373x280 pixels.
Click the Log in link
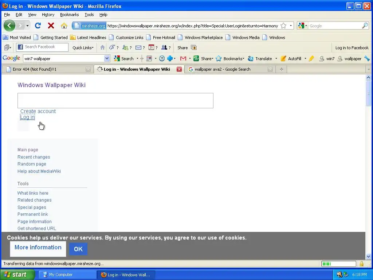(28, 117)
